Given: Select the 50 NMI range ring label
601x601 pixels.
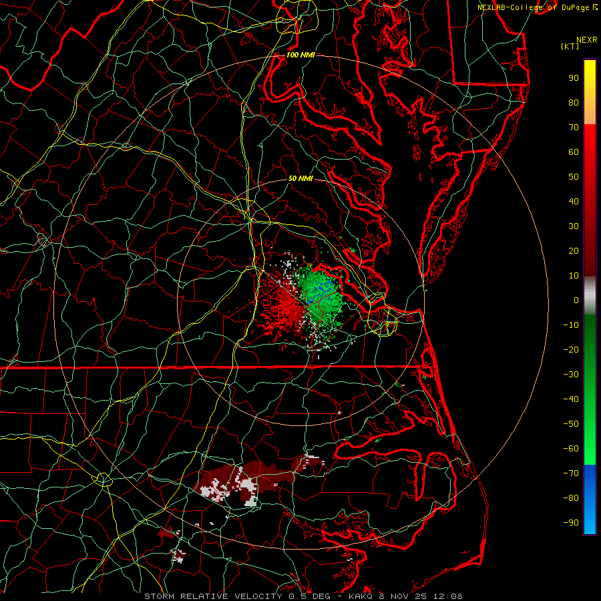Looking at the screenshot, I should pyautogui.click(x=300, y=178).
